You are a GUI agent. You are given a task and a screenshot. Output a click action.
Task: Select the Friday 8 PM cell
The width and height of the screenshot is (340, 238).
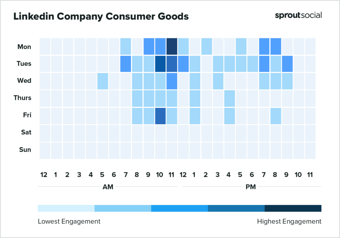(x=276, y=115)
